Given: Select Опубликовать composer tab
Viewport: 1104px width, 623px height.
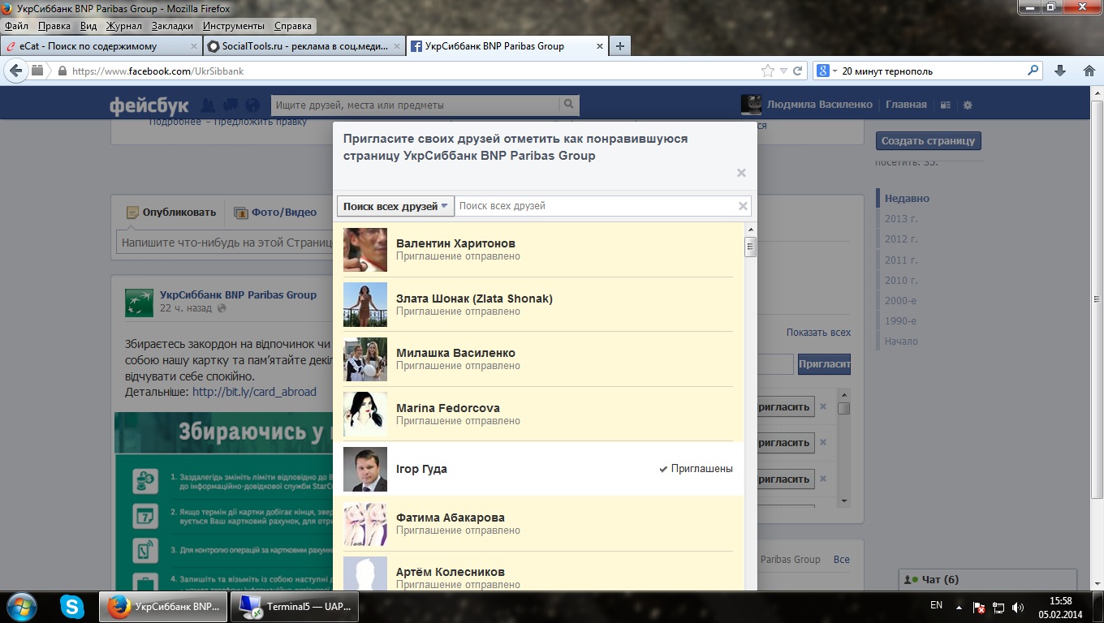Looking at the screenshot, I should tap(171, 213).
